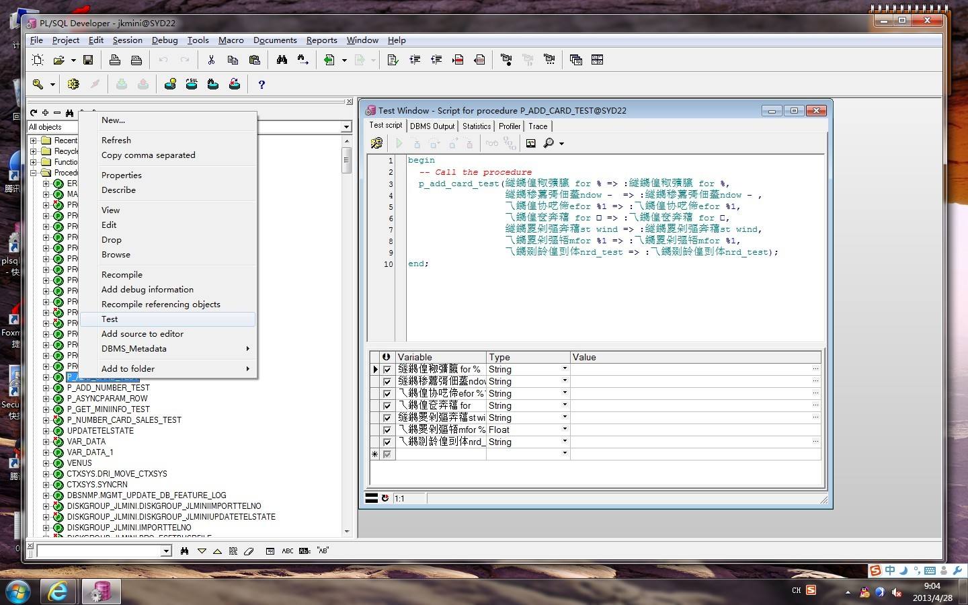This screenshot has height=605, width=968.
Task: Switch to the DBMS Output tab
Action: coord(432,126)
